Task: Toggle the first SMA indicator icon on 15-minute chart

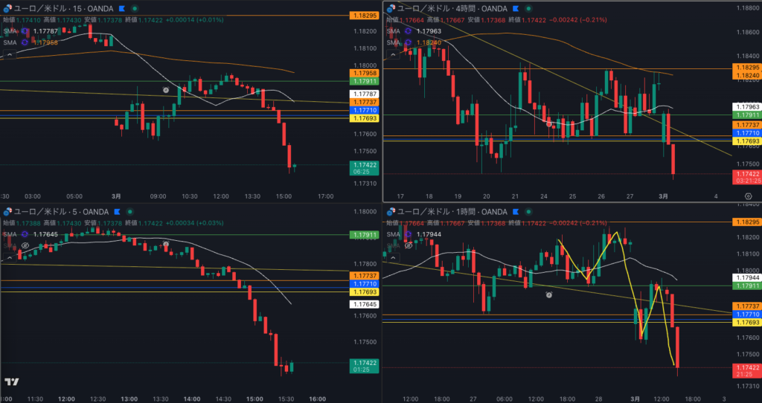Action: point(25,32)
